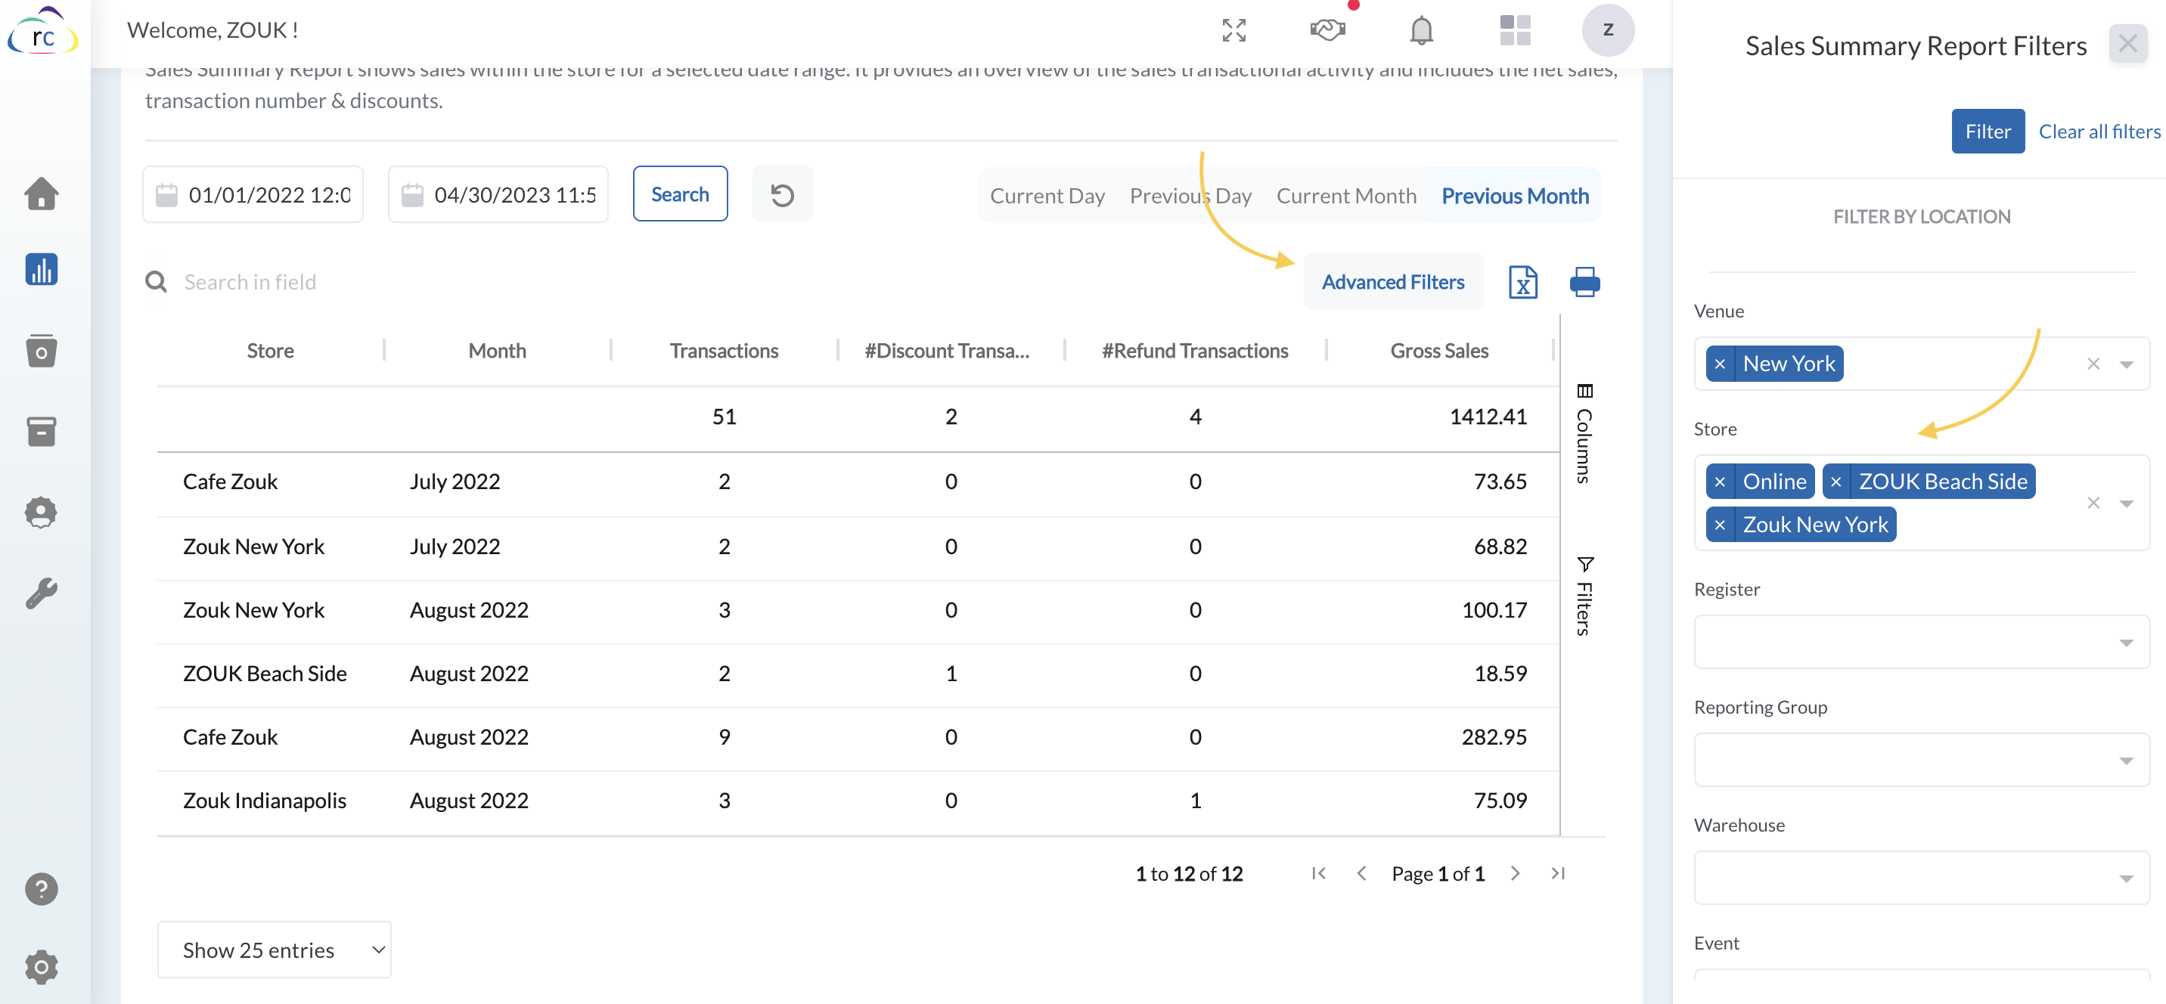Select the Previous Day tab
This screenshot has height=1004, width=2166.
pos(1190,196)
